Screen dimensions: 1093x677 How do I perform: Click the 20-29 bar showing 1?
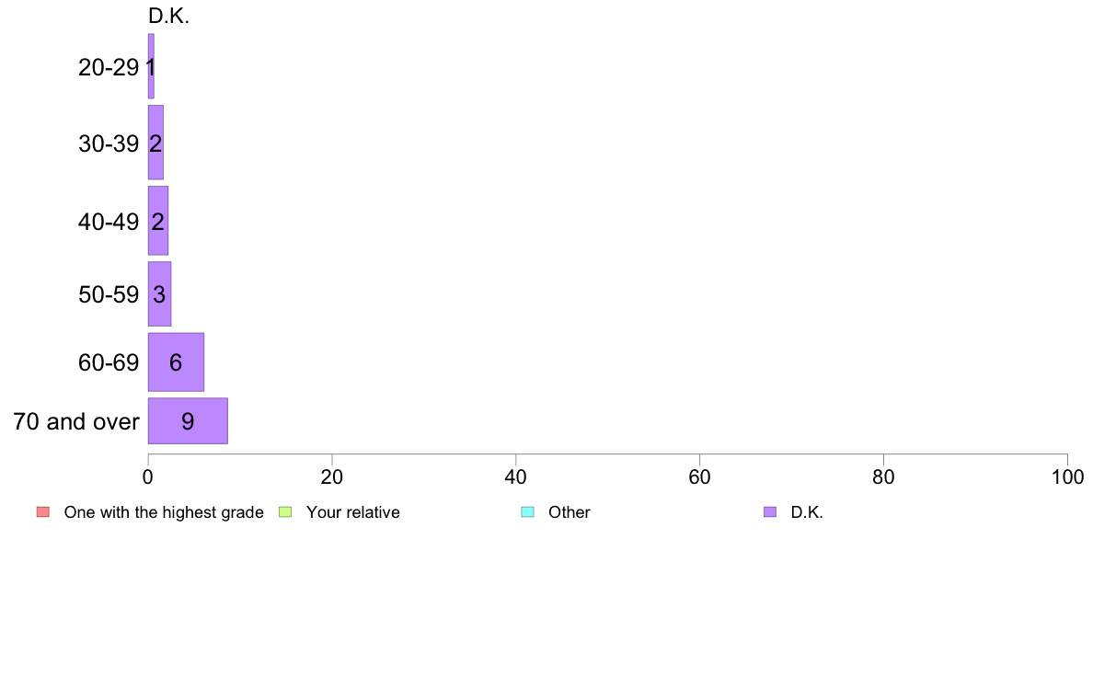point(151,66)
